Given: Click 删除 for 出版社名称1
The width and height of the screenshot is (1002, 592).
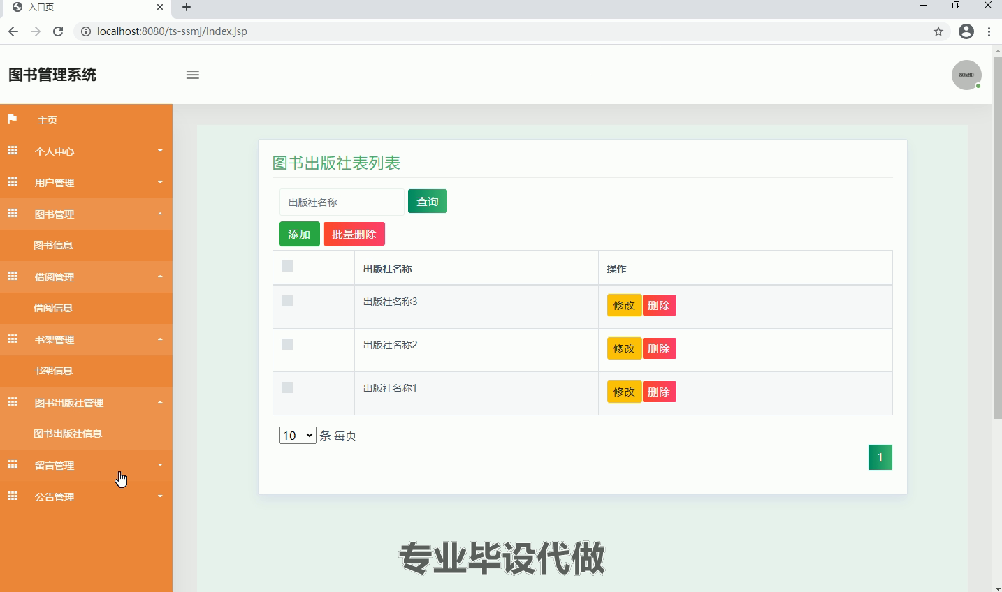Looking at the screenshot, I should [660, 392].
